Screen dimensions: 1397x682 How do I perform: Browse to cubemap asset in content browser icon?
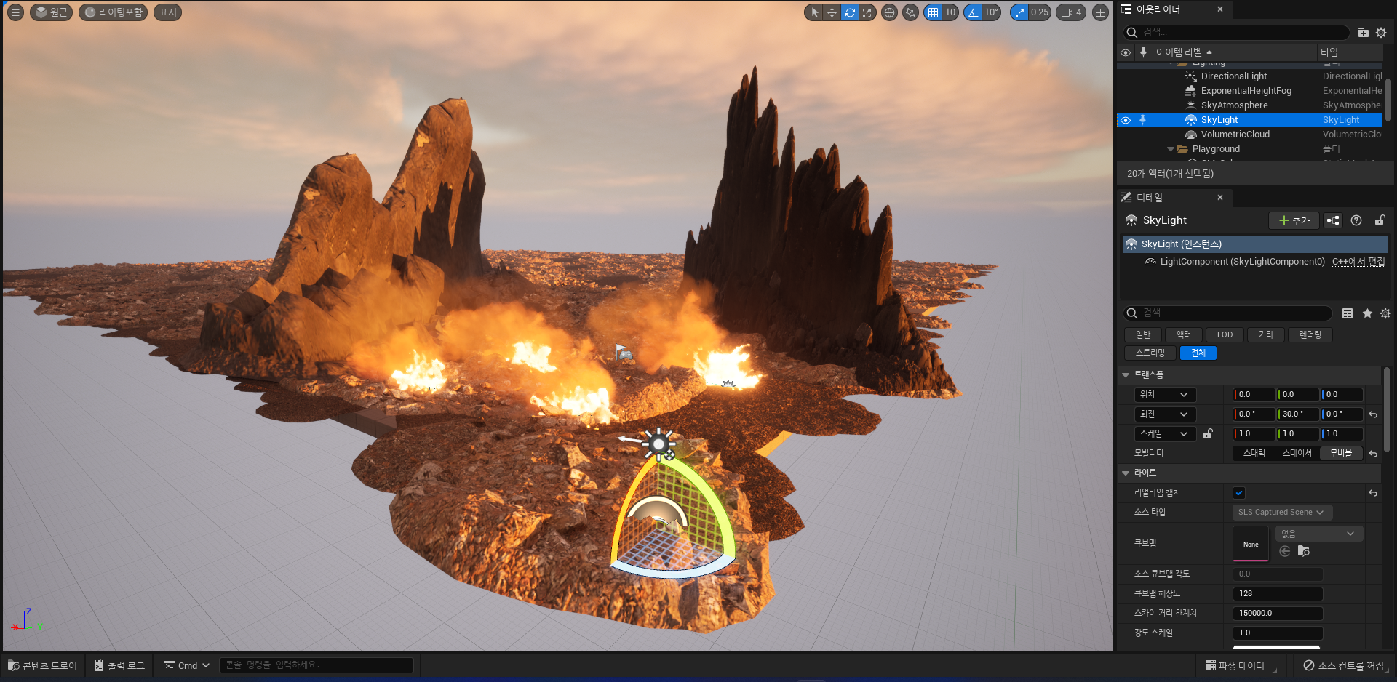[1304, 552]
